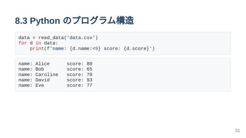
Task: Click the score value 70
Action: [90, 74]
